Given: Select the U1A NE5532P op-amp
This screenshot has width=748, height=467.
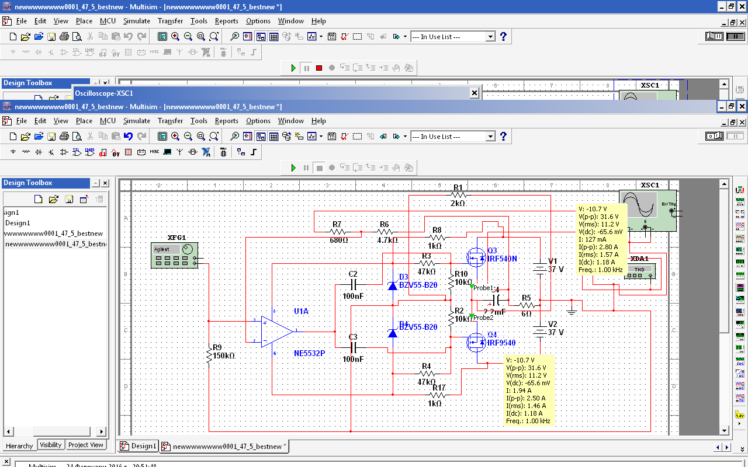Looking at the screenshot, I should click(x=277, y=331).
